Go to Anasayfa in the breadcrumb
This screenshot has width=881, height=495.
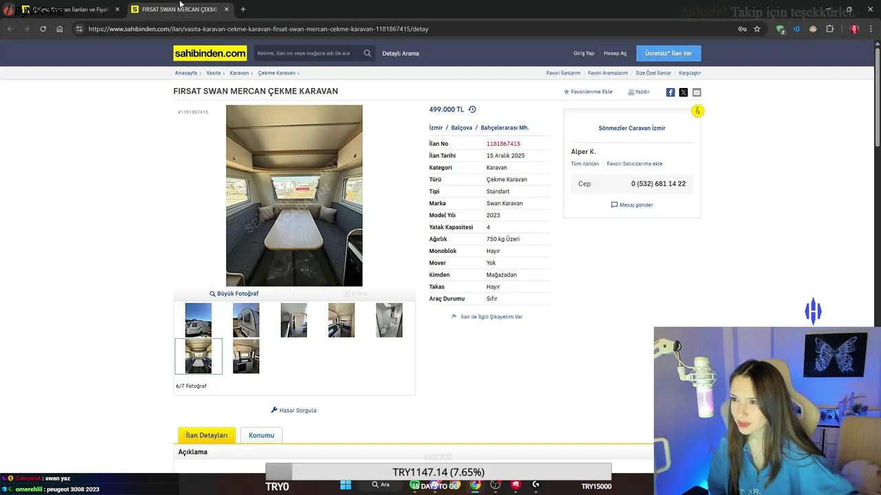click(x=186, y=73)
